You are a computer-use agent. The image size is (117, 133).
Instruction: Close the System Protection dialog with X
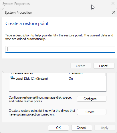pos(114,12)
